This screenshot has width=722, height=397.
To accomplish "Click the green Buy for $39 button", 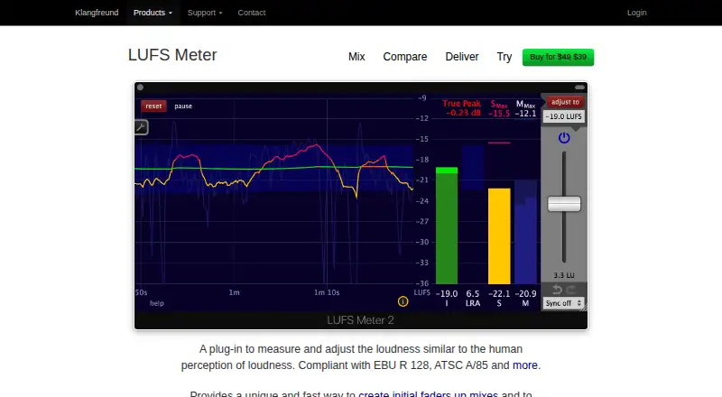I will pos(558,57).
